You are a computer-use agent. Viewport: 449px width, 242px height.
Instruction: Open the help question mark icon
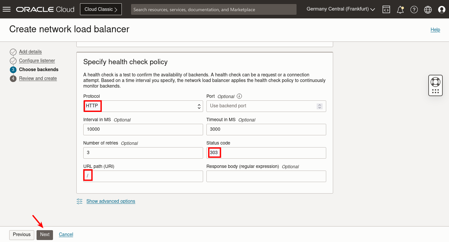414,9
